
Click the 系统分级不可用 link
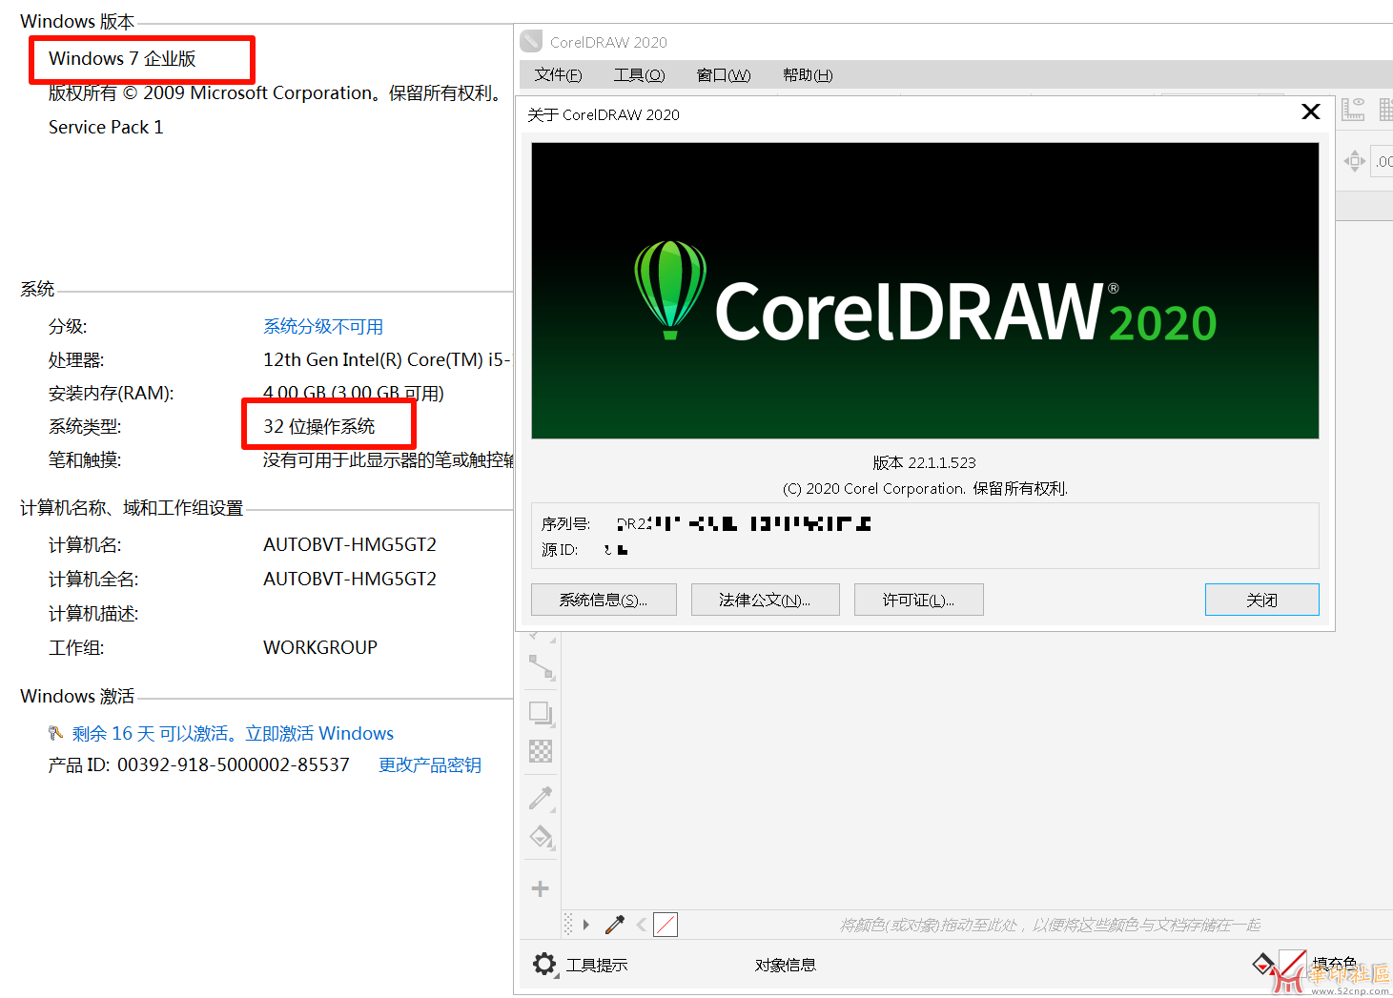point(323,326)
